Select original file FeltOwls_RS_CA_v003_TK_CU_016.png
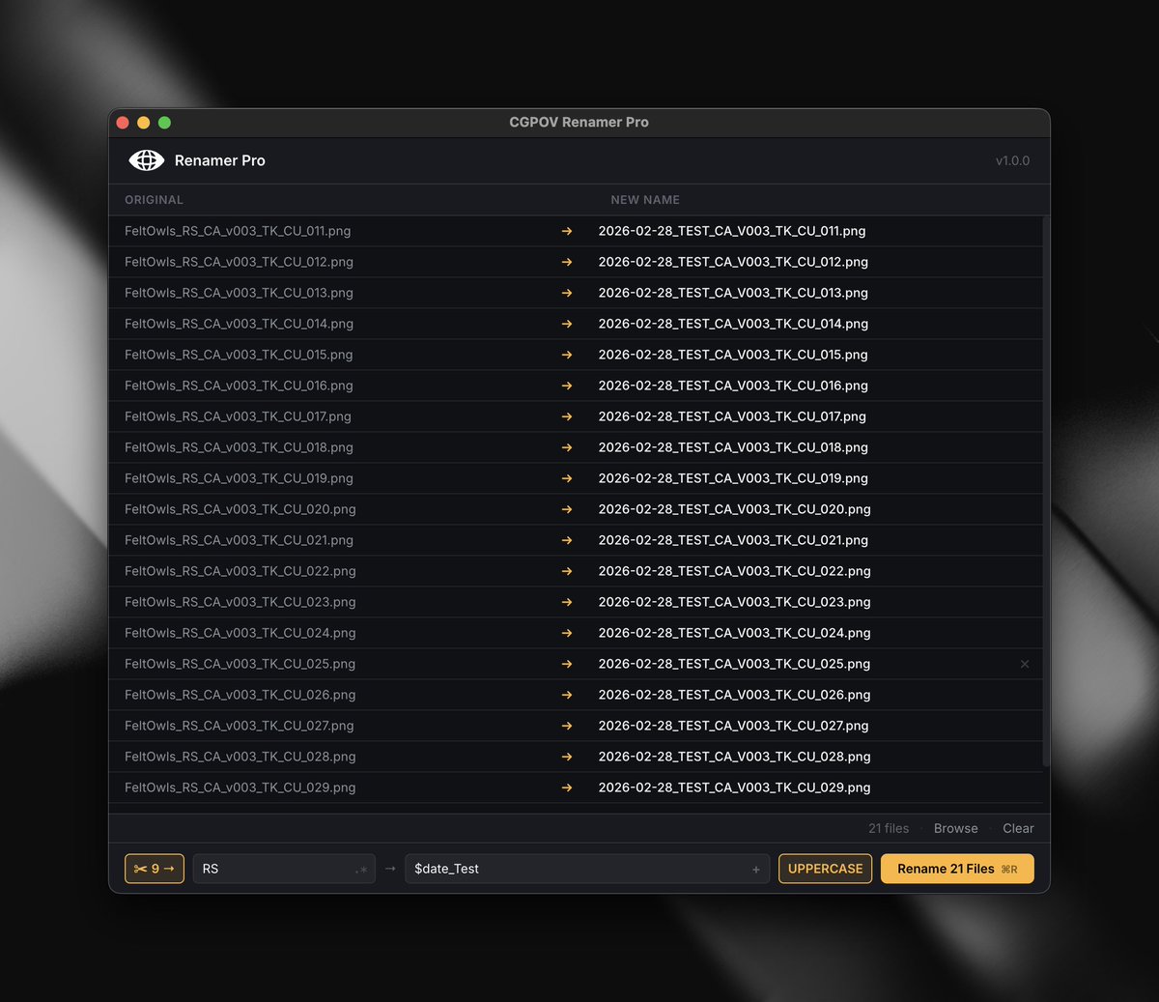The image size is (1159, 1002). point(239,386)
